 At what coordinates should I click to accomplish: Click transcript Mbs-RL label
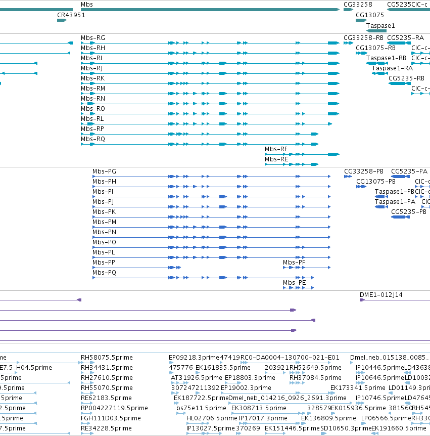coord(92,119)
